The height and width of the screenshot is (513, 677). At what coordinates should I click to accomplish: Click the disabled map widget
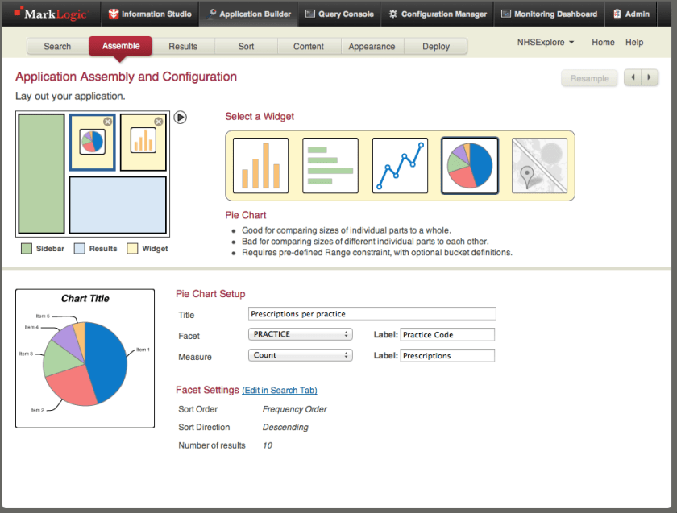[x=539, y=165]
